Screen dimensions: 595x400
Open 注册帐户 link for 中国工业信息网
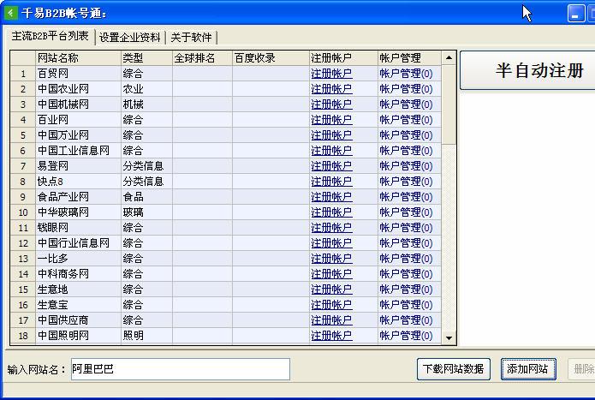331,151
